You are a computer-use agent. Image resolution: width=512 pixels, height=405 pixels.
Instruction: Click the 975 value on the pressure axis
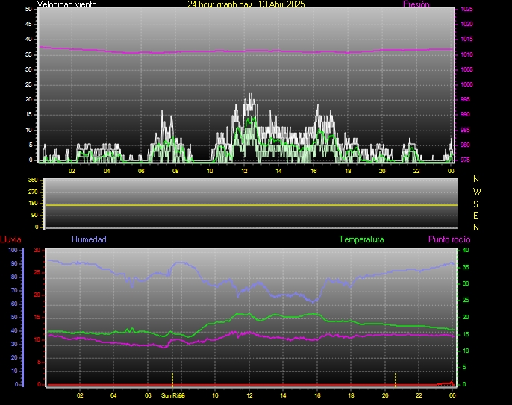[x=465, y=160]
